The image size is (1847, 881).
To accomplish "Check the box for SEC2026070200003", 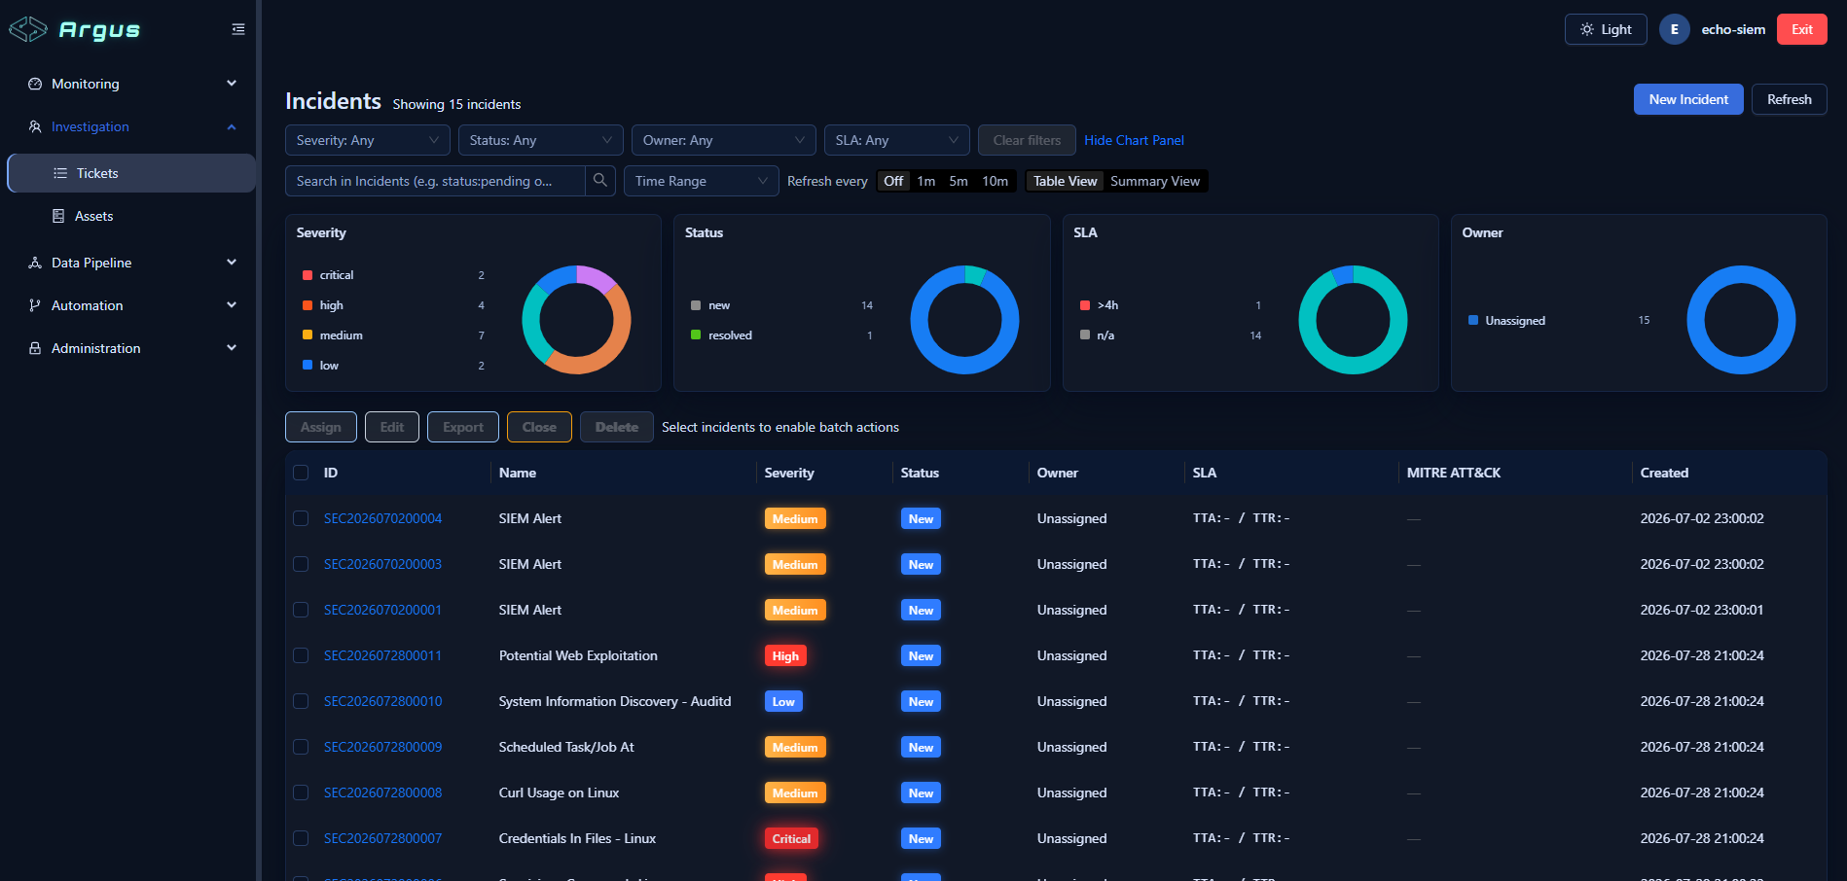I will [x=301, y=564].
